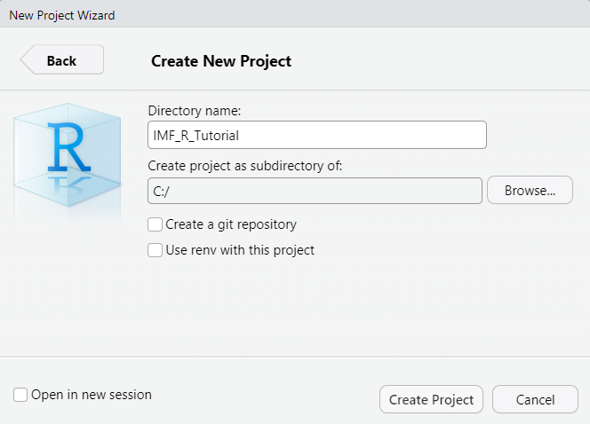Click Use renv with this project label
This screenshot has height=424, width=590.
(240, 250)
